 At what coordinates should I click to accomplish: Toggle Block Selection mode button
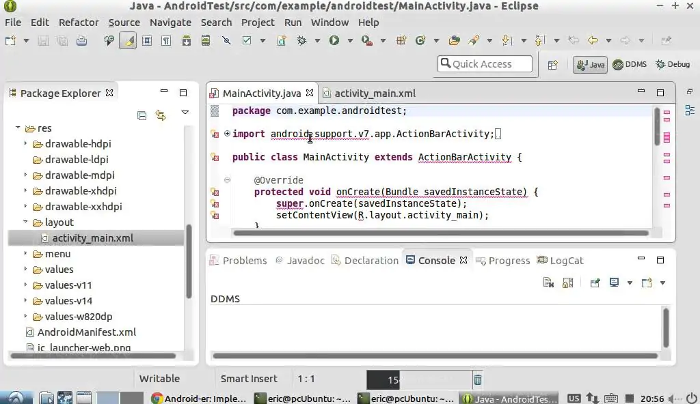[x=147, y=40]
